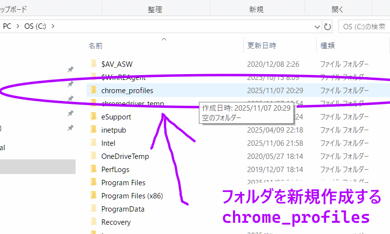Go to PC in the address breadcrumb
Image resolution: width=390 pixels, height=234 pixels.
point(7,26)
